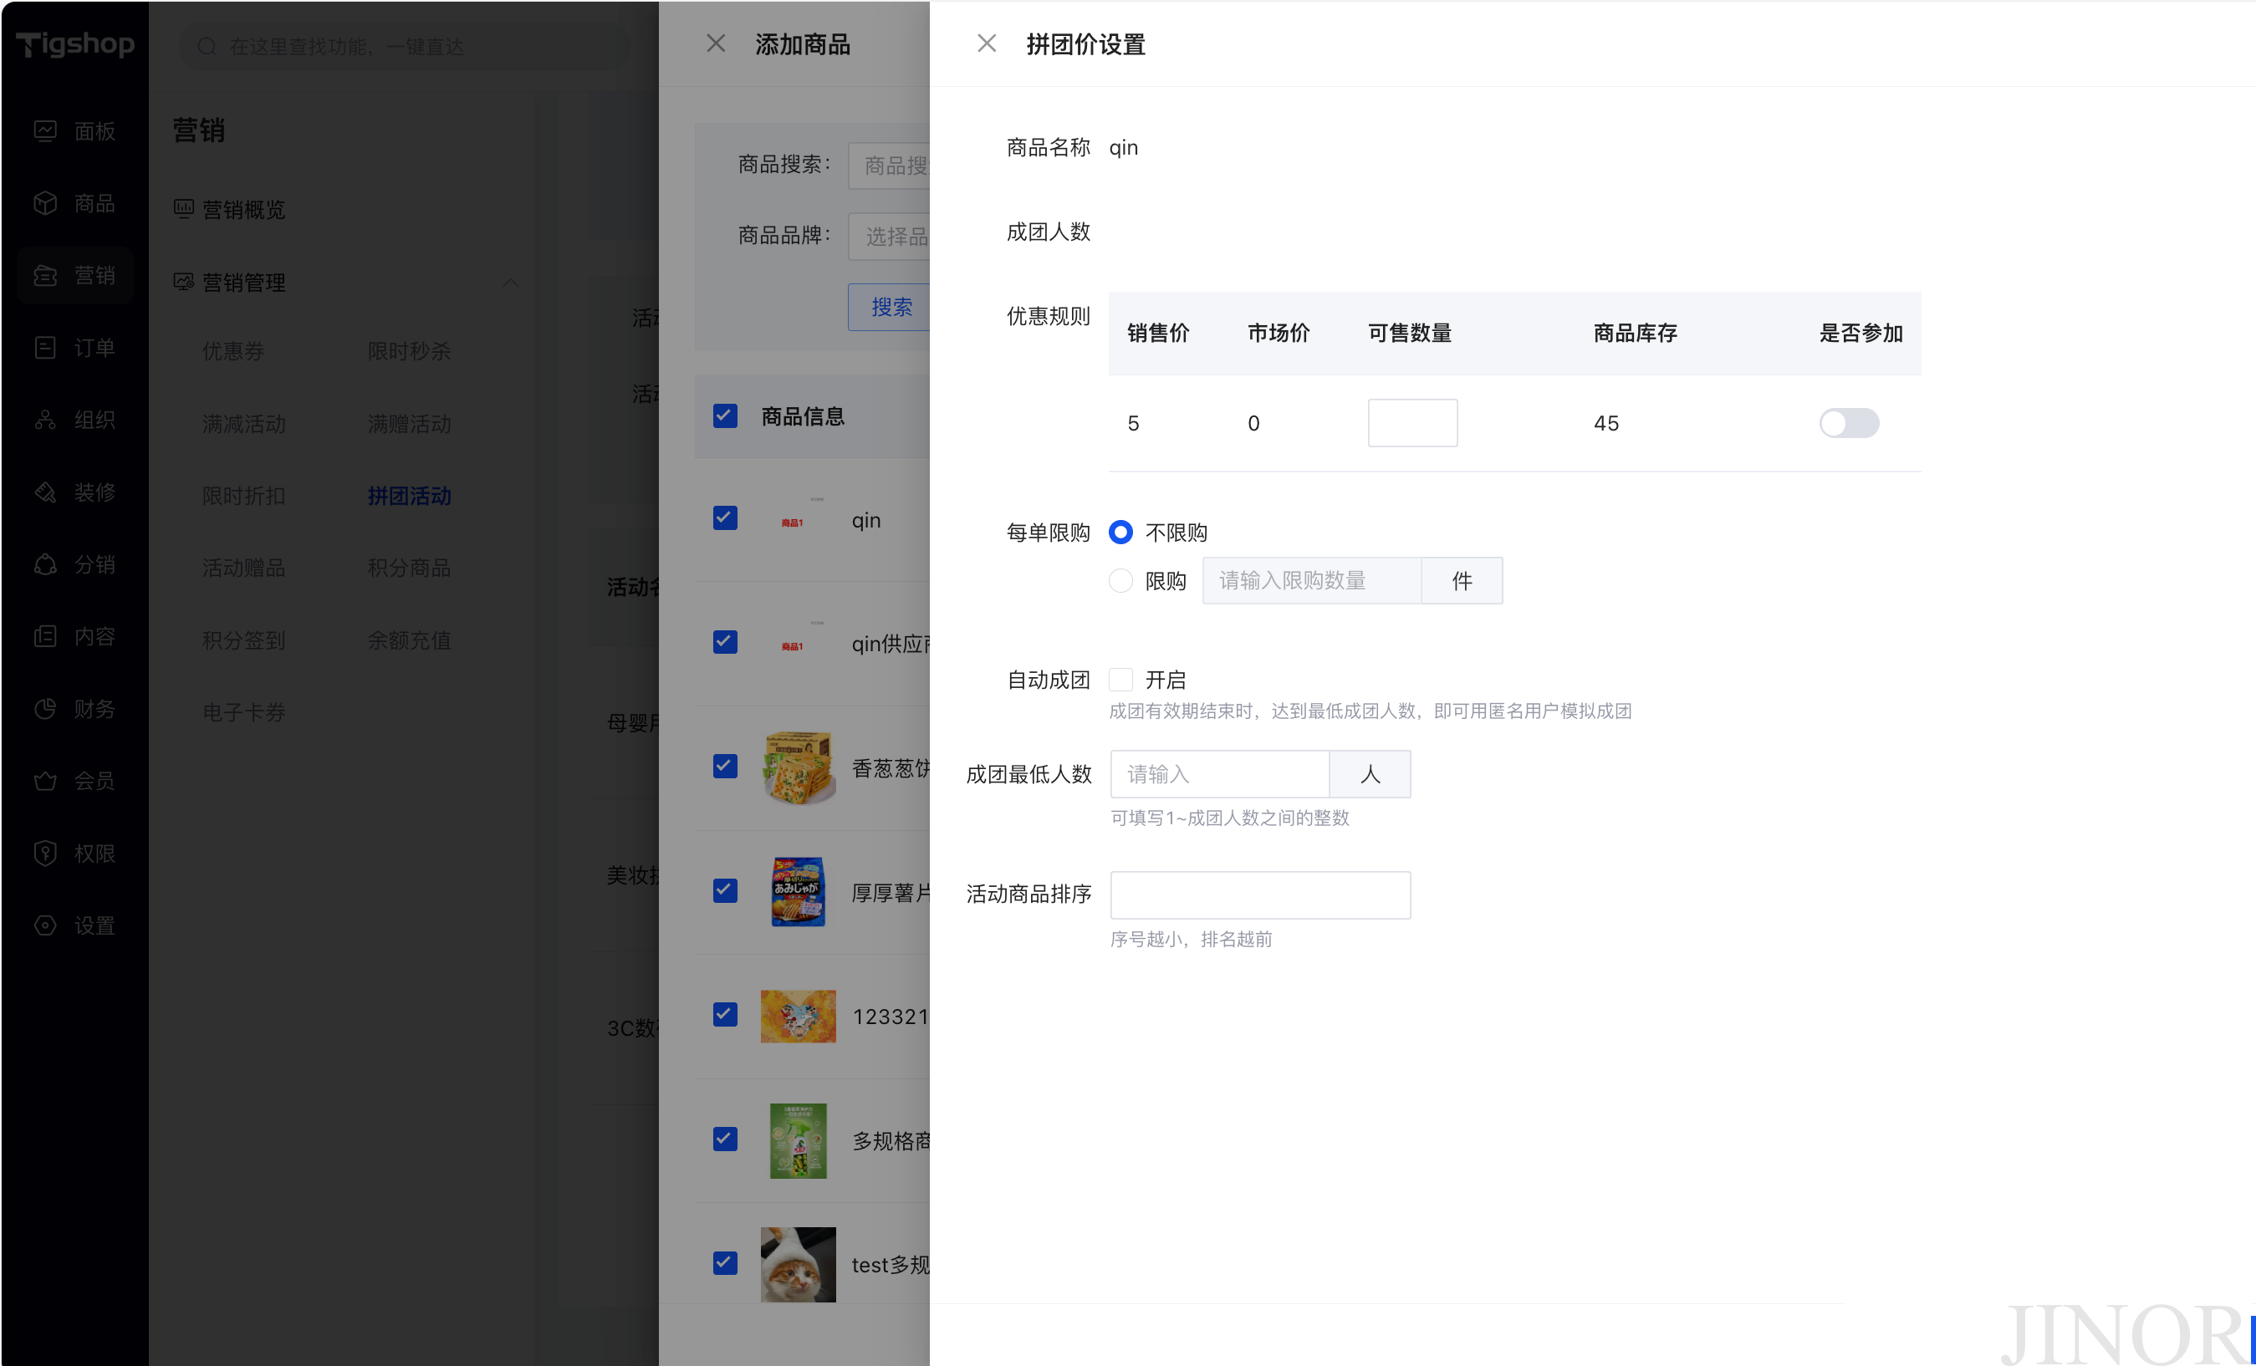
Task: Click the search magnifier icon in top bar
Action: 208,46
